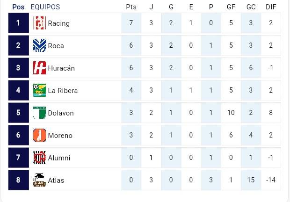This screenshot has width=290, height=202.
Task: Click the Roca team crest icon
Action: click(39, 46)
